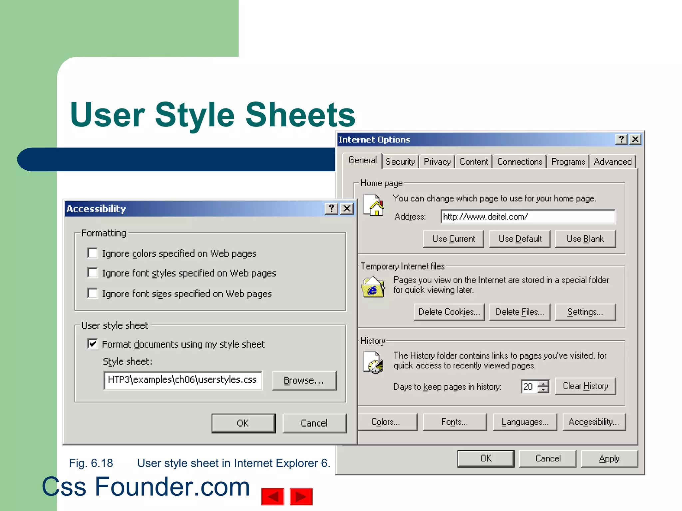Click OK in Internet Options
The width and height of the screenshot is (682, 511).
click(x=486, y=459)
